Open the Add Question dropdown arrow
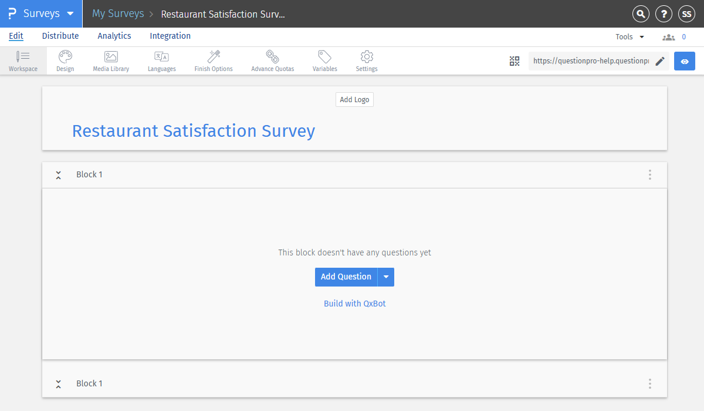Image resolution: width=704 pixels, height=411 pixels. [x=386, y=277]
